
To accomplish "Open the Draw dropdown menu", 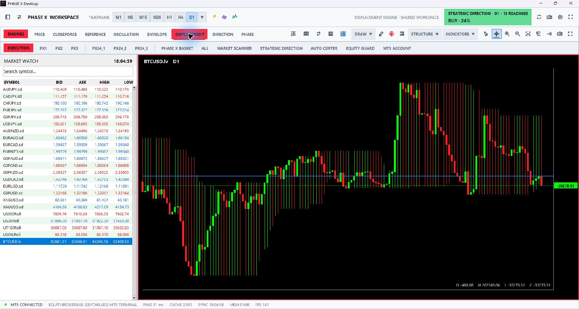I will pyautogui.click(x=363, y=34).
